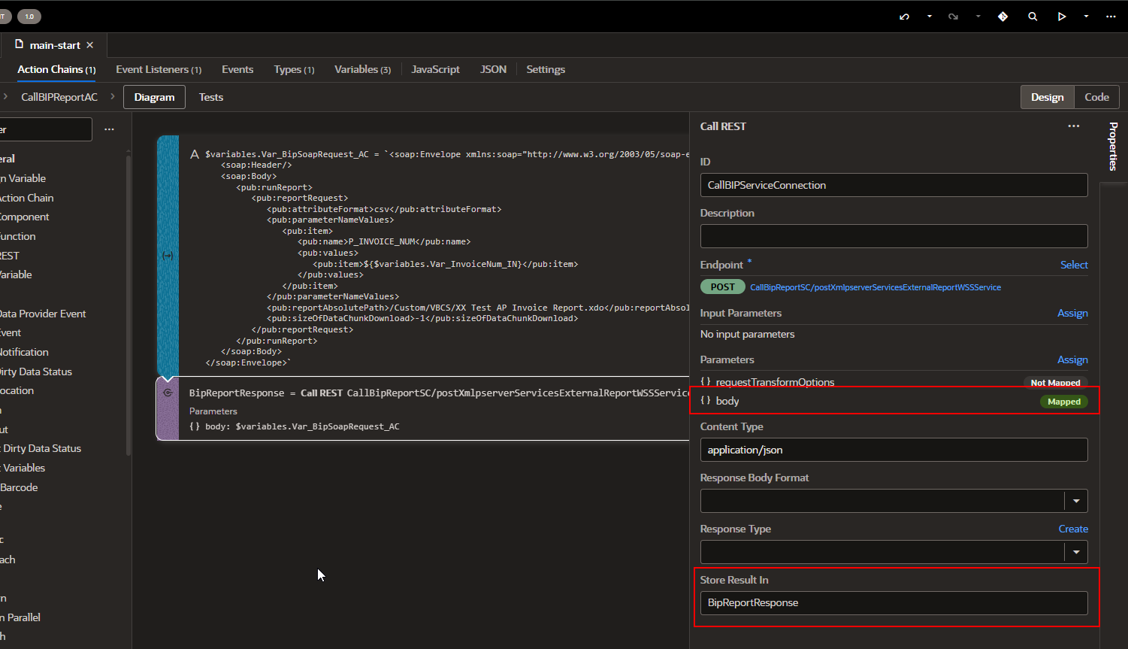This screenshot has width=1128, height=649.
Task: Click the Mapped badge for body
Action: [1064, 402]
